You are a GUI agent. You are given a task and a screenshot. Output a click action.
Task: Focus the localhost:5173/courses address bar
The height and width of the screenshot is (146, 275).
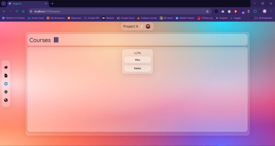tap(119, 11)
